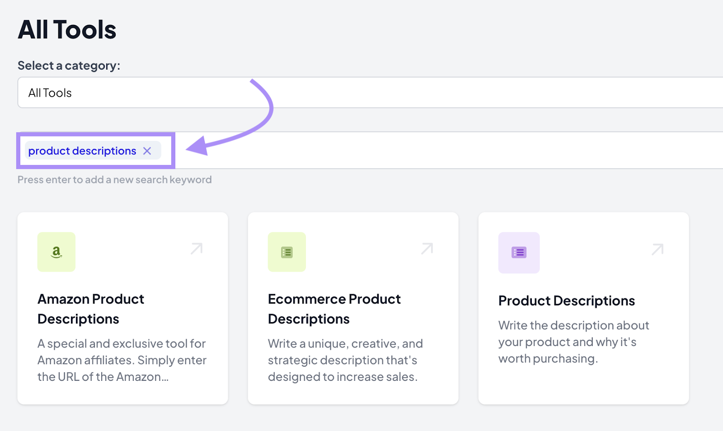Screen dimensions: 723x431
Task: Open Ecommerce Product Descriptions via its arrow icon
Action: [427, 248]
